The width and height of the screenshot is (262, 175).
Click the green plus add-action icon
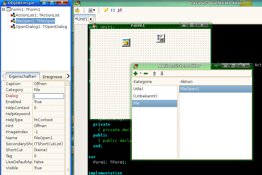coord(136,74)
